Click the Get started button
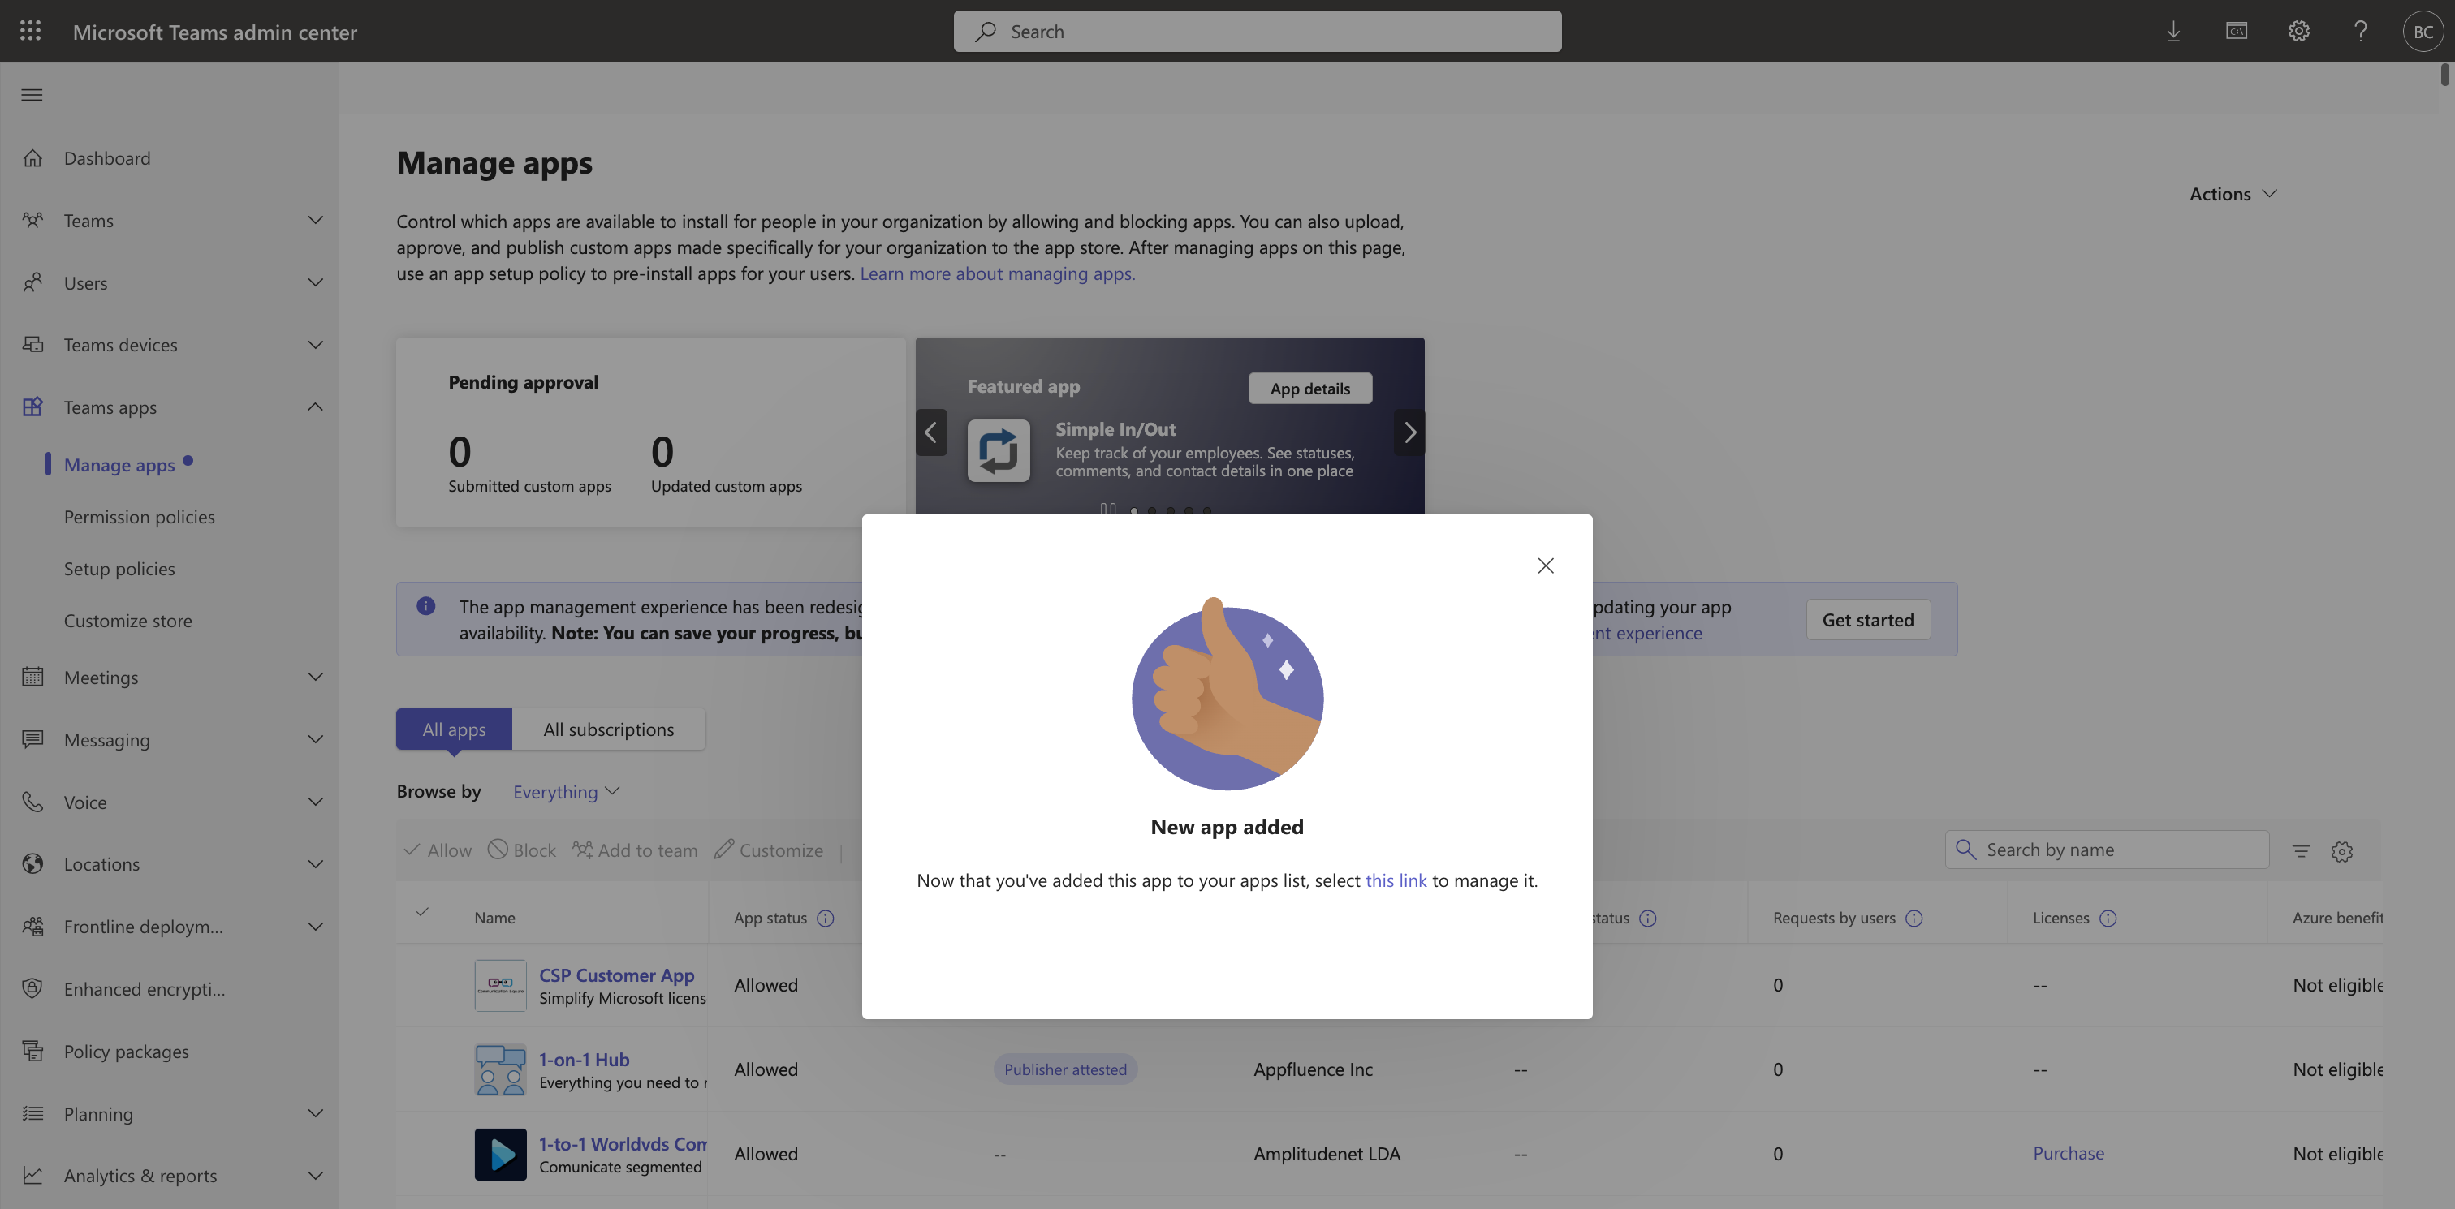 (x=1867, y=620)
